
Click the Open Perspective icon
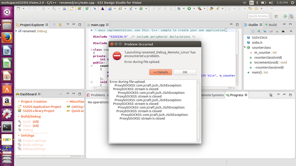click(276, 16)
